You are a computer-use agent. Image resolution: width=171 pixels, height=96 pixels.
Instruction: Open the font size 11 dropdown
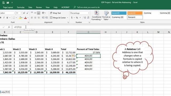pyautogui.click(x=21, y=13)
